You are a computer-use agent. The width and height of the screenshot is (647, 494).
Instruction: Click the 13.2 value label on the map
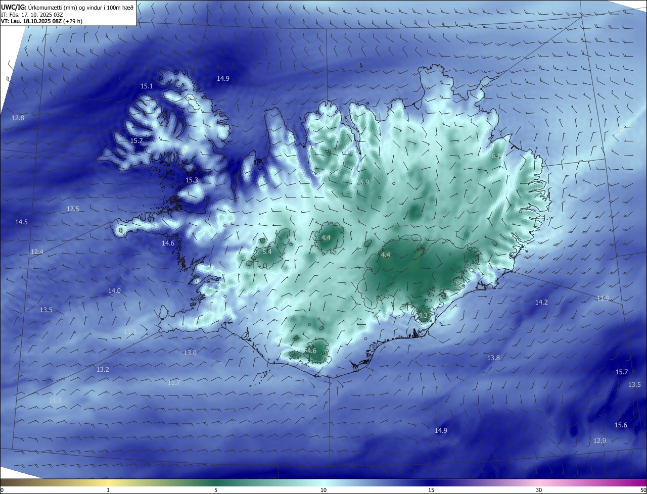tap(103, 369)
